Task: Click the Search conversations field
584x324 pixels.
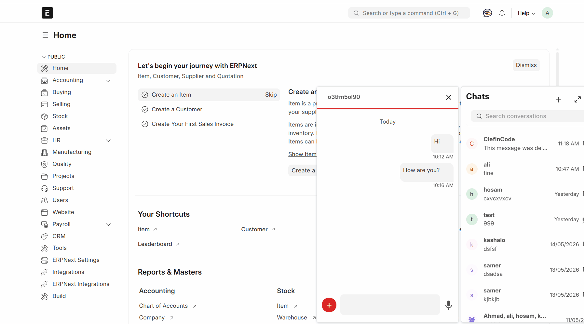Action: point(527,116)
